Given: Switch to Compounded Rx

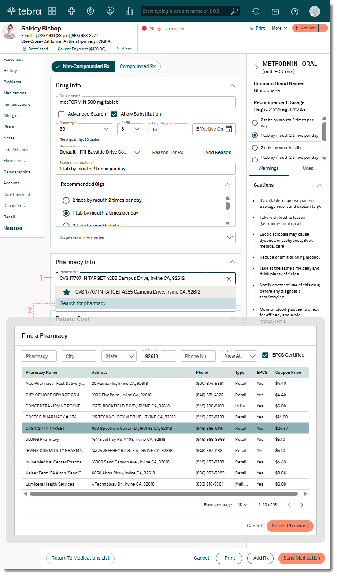Looking at the screenshot, I should click(x=137, y=66).
